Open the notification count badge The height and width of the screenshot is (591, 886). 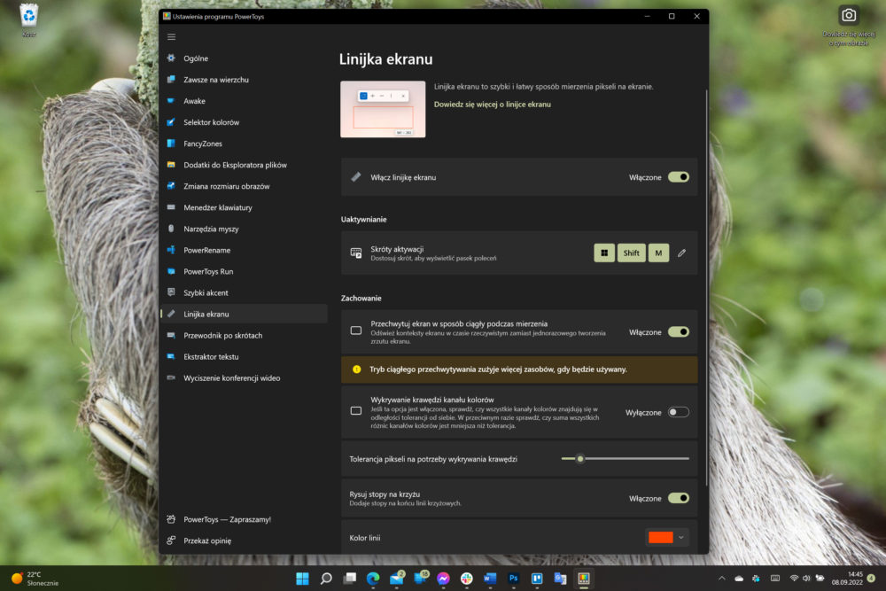(871, 578)
